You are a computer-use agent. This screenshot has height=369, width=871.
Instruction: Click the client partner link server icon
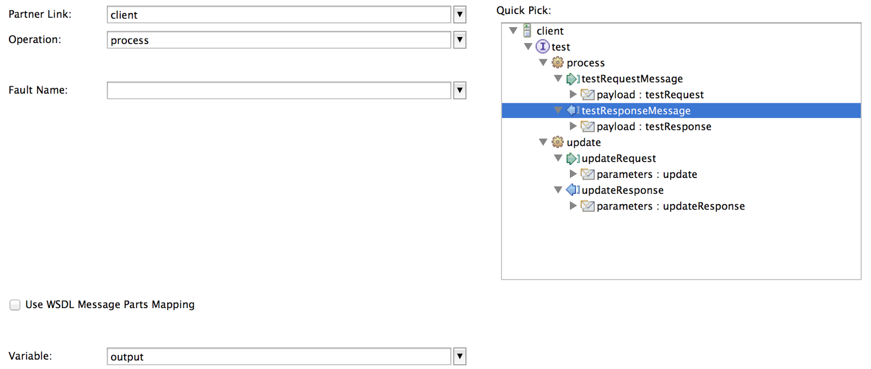pyautogui.click(x=527, y=30)
